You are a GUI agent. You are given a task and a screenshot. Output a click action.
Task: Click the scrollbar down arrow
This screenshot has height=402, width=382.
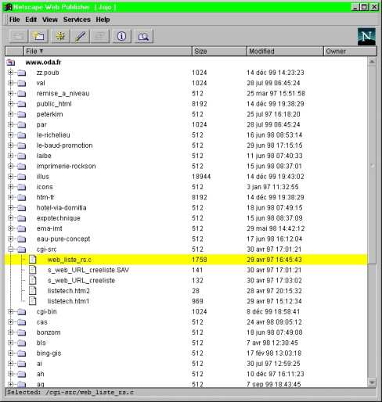(372, 382)
